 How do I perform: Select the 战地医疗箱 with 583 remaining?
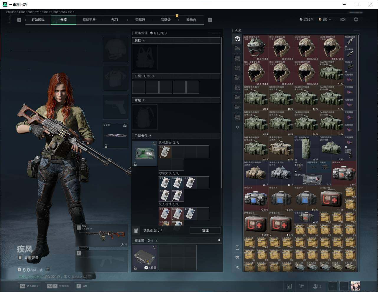(x=256, y=224)
